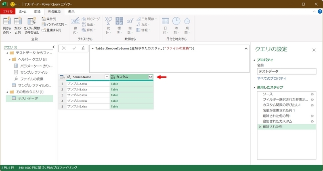Open the Statistics (統計) tool
Screen dimensions: 323x171
pos(108,26)
